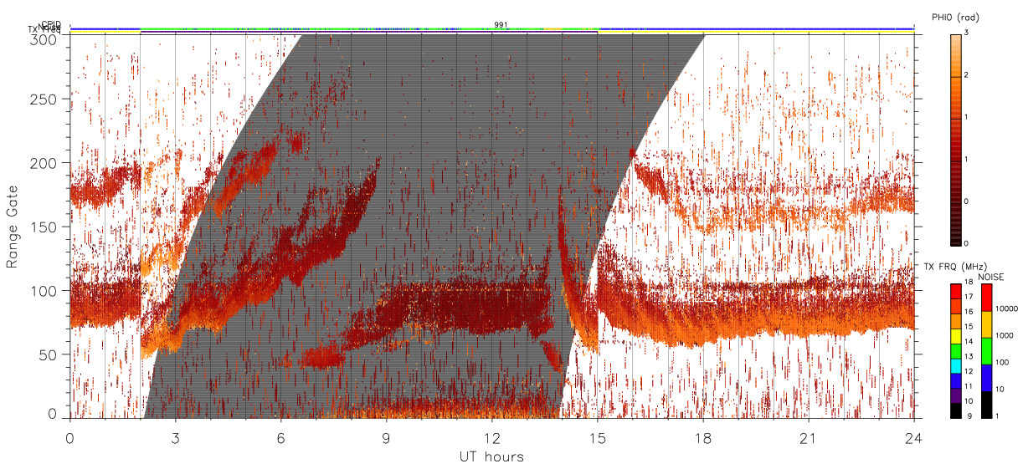Click the '991' CPID label at top
Image resolution: width=1028 pixels, height=474 pixels.
[x=500, y=24]
